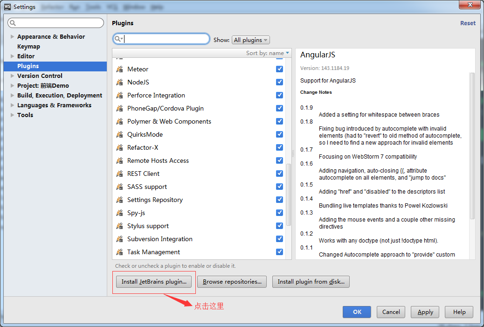Click the NodeJS plugin icon
Image resolution: width=484 pixels, height=327 pixels.
119,82
